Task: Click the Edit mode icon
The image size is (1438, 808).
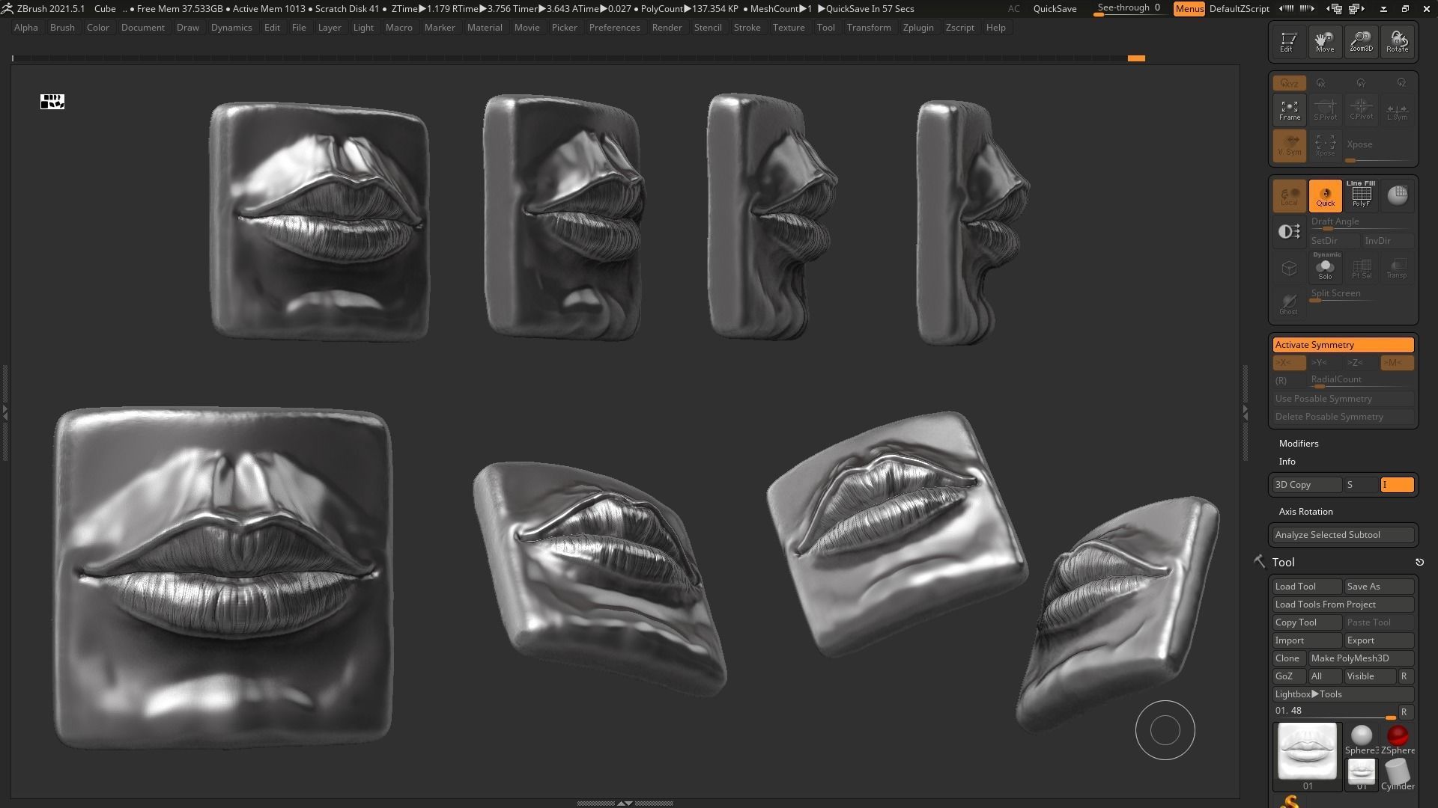Action: click(1288, 41)
